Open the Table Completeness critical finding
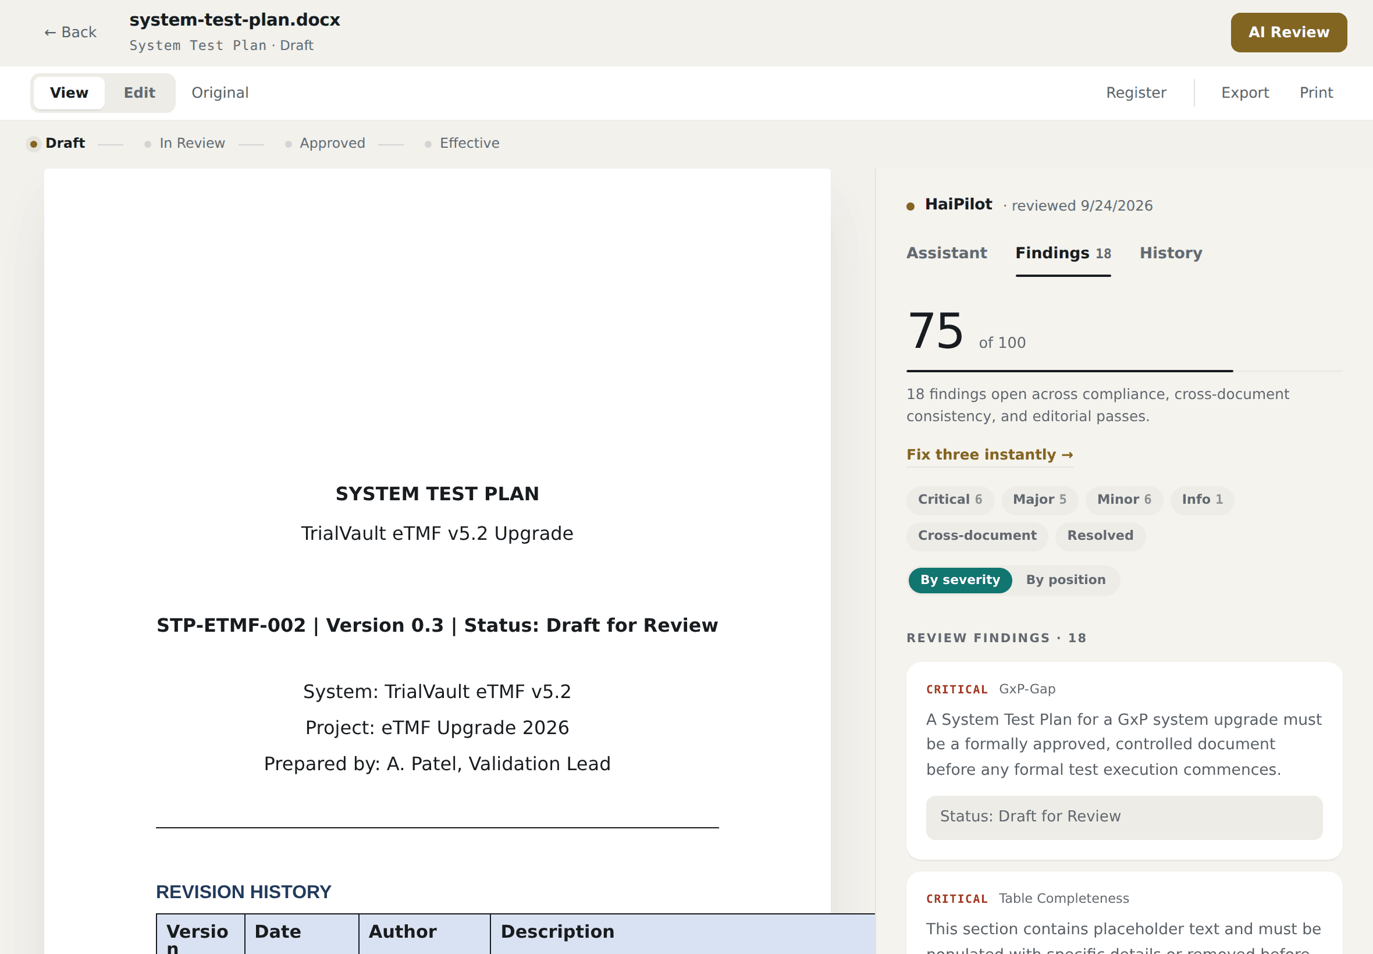 pos(1124,913)
